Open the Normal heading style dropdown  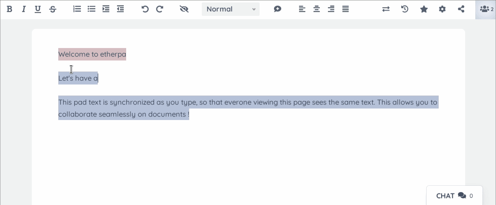pyautogui.click(x=231, y=9)
